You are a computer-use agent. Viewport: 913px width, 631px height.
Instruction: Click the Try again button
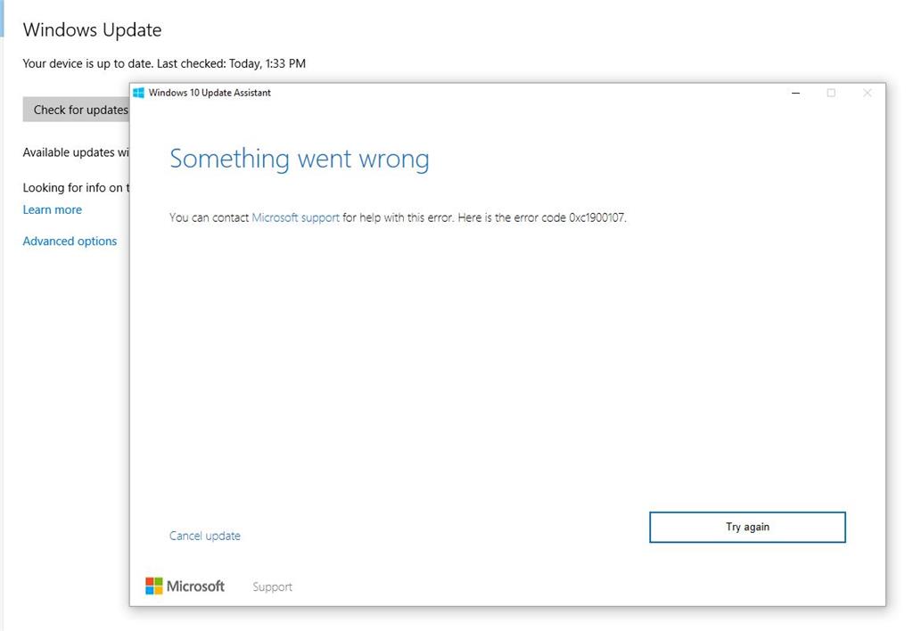click(x=747, y=527)
